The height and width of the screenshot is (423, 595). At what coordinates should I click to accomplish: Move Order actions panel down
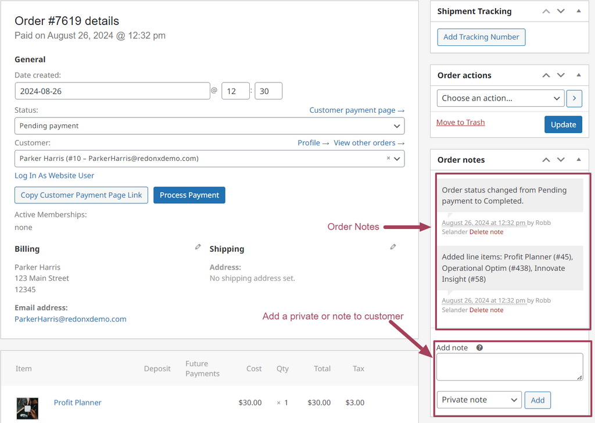[x=561, y=75]
